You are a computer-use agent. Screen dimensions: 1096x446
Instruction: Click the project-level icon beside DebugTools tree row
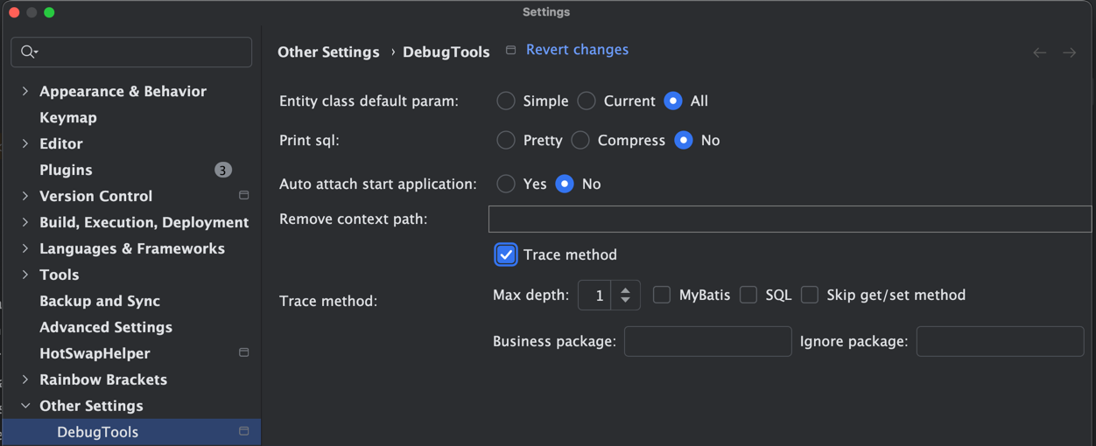pos(244,431)
